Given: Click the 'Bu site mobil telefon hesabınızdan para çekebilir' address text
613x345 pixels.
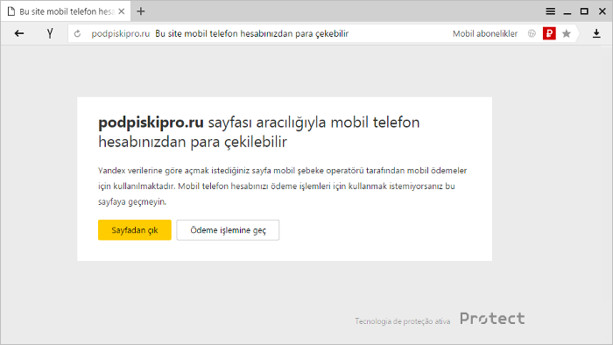Looking at the screenshot, I should pos(252,33).
